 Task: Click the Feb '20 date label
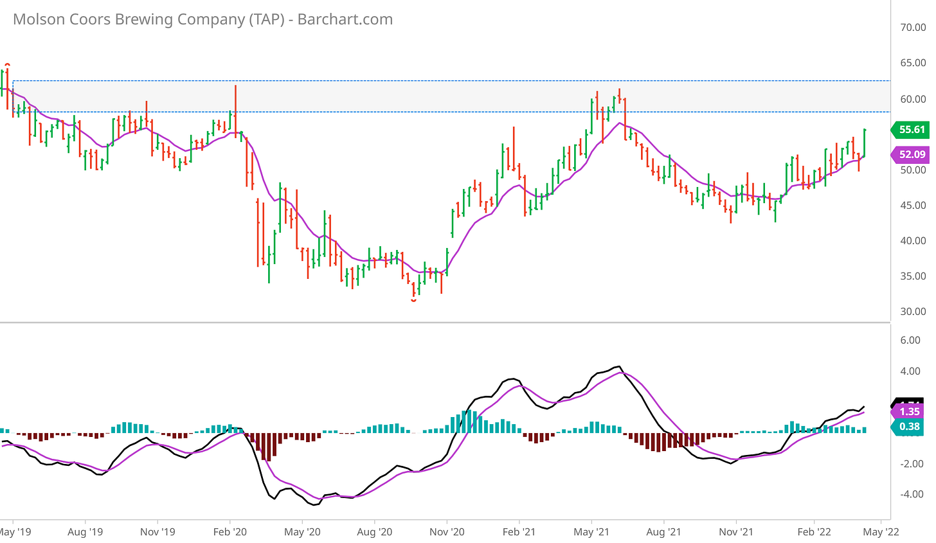tap(230, 532)
